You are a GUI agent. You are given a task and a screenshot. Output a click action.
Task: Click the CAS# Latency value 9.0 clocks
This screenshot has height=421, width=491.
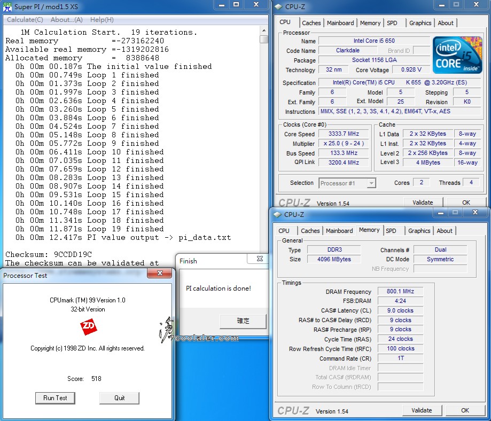(400, 310)
